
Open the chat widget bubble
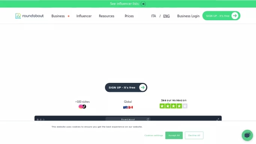[x=247, y=135]
